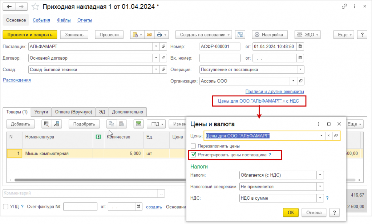Click the barcode scanner icon in Товары toolbar
372x224 pixels.
[x=47, y=124]
